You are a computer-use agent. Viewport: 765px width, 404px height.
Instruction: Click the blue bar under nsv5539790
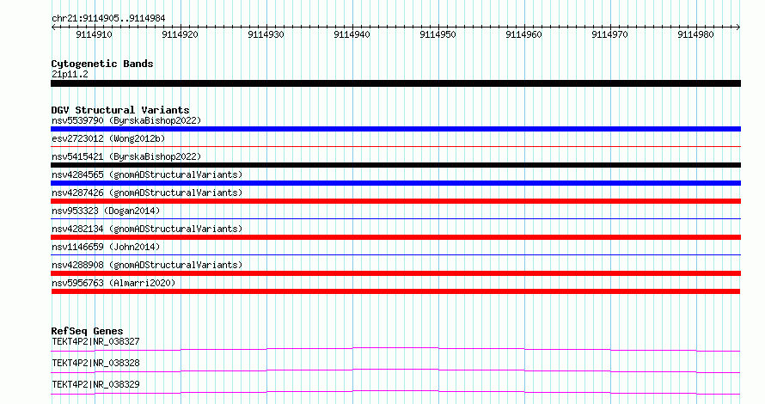395,129
